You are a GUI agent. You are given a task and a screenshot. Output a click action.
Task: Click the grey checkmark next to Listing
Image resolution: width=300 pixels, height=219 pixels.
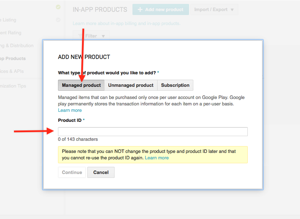pos(58,20)
